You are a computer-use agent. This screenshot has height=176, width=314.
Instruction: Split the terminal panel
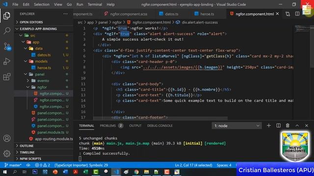[278, 126]
